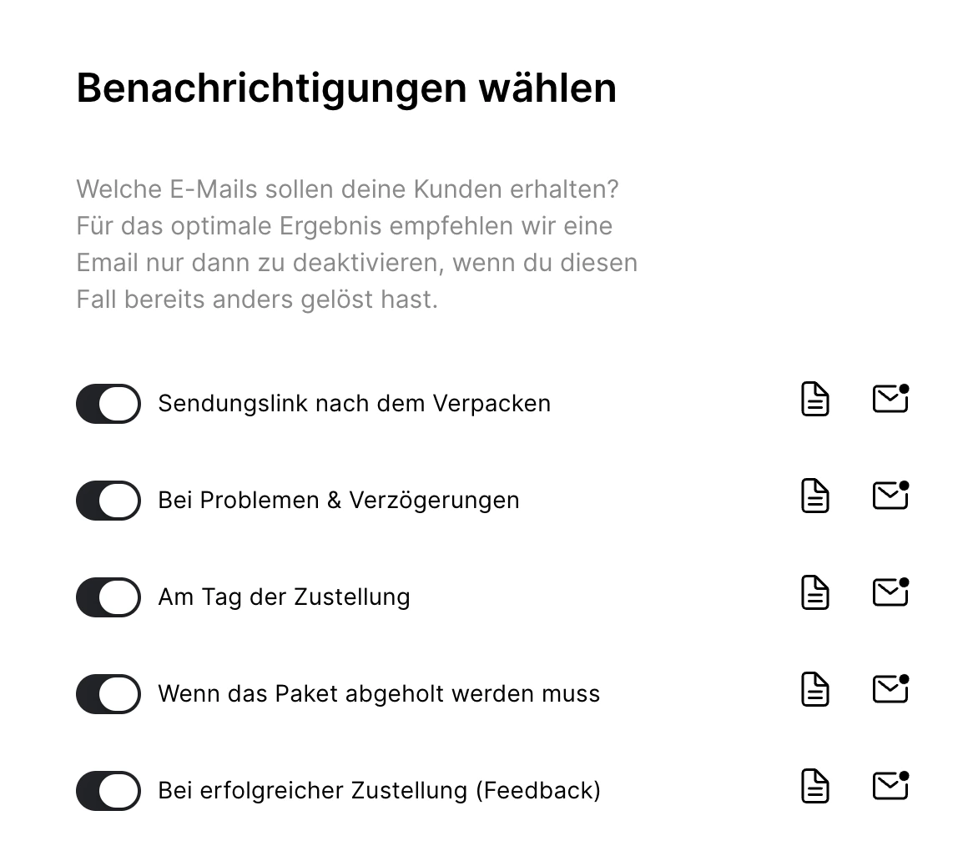973x856 pixels.
Task: Send test email for Sendungslink nach dem Verpacken
Action: [890, 398]
